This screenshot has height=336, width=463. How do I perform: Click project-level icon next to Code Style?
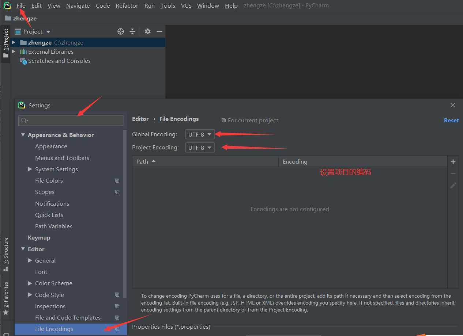(x=117, y=295)
